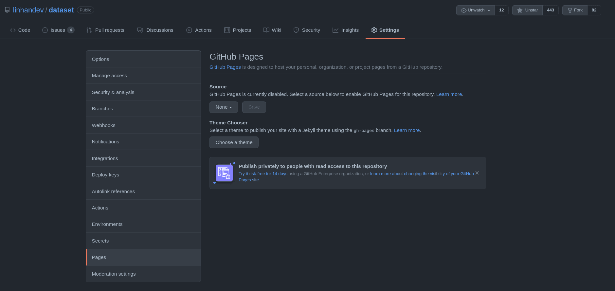Dismiss the publish privately banner
This screenshot has height=291, width=615.
tap(477, 173)
